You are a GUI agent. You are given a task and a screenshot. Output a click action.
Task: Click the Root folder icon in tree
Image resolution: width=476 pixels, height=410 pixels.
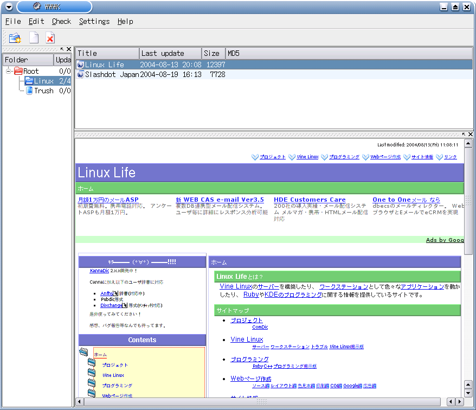[x=18, y=71]
